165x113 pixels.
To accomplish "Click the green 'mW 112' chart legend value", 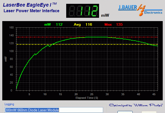I will click(53, 25).
